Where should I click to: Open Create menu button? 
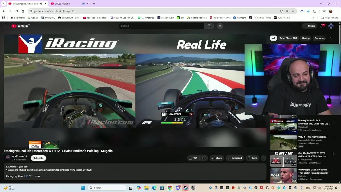(309, 26)
